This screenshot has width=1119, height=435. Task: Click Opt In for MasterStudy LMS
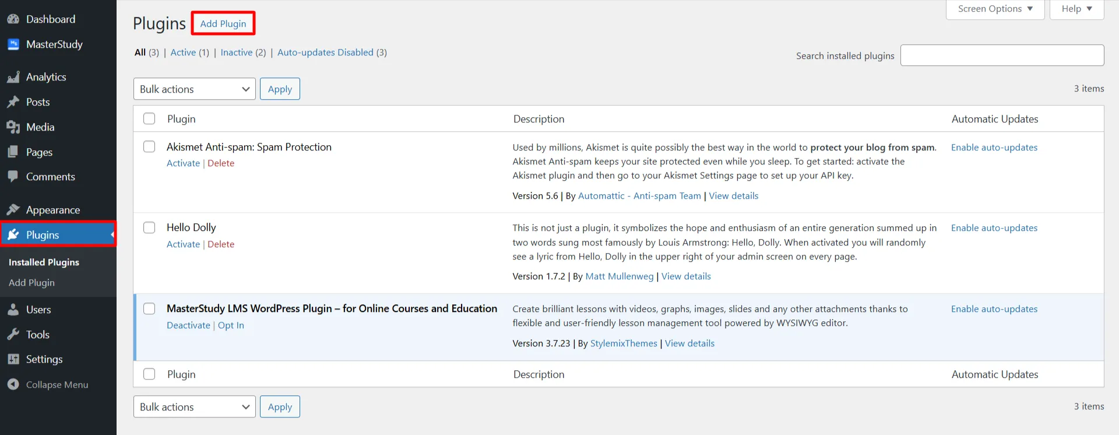click(231, 325)
